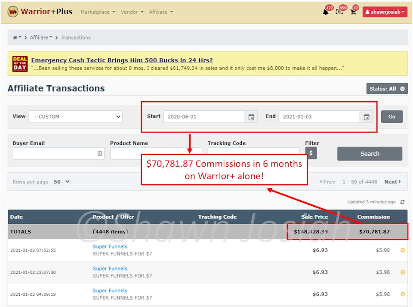Open the Emergency Cash Tactic deal link
The image size is (413, 307).
pyautogui.click(x=122, y=60)
